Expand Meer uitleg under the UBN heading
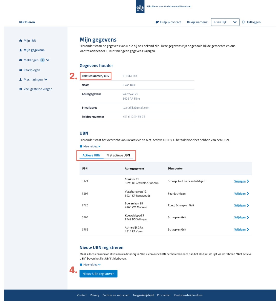Image resolution: width=280 pixels, height=305 pixels. (90, 146)
